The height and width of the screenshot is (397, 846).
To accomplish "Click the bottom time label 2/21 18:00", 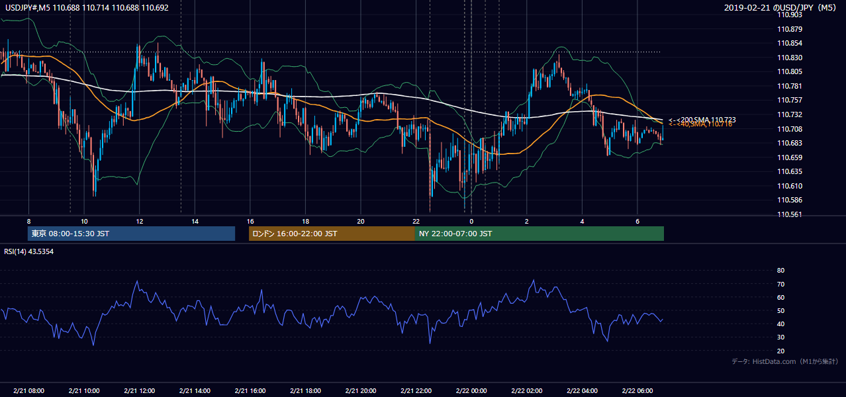I will (305, 391).
